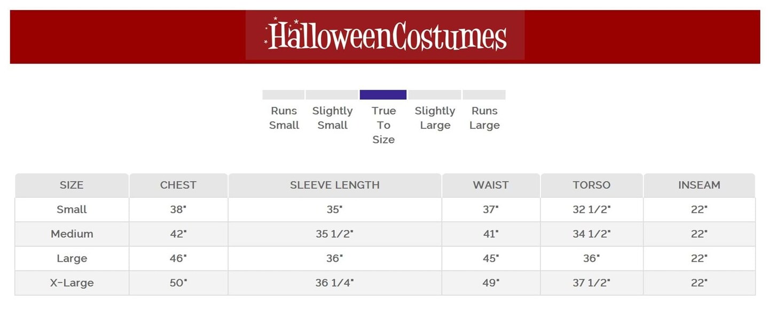Click the SIZE column header

tap(72, 185)
